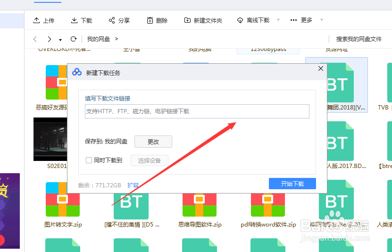Click the 扩容 link
The width and height of the screenshot is (392, 252).
click(133, 185)
